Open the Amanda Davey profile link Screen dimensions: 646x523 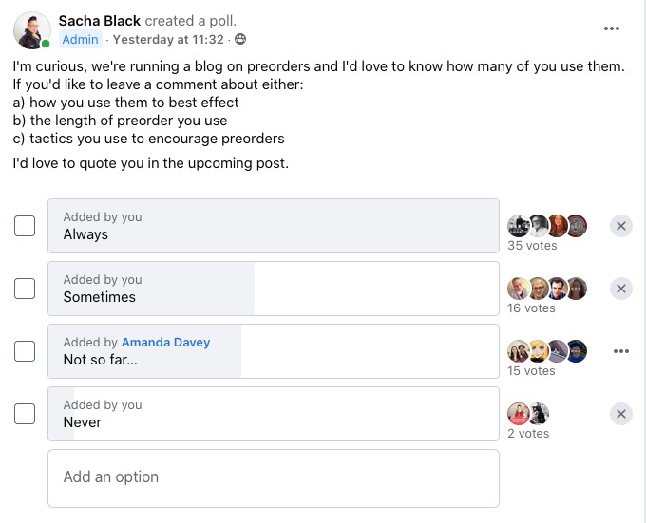click(x=165, y=342)
